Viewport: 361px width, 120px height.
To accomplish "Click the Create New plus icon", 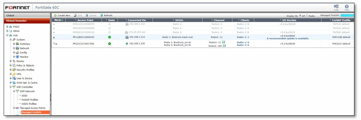I will (x=55, y=15).
